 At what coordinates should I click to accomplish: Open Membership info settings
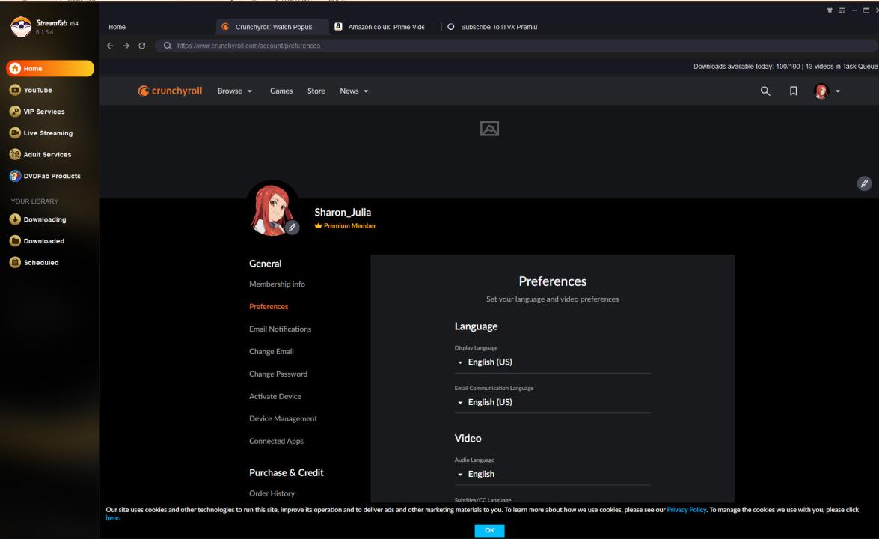277,284
